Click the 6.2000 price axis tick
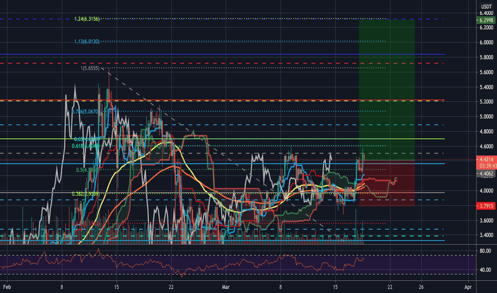 [x=486, y=28]
